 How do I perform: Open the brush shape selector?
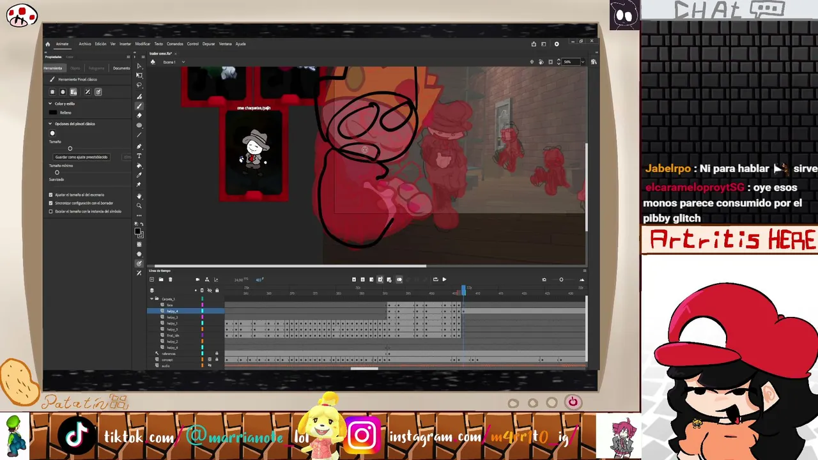pyautogui.click(x=52, y=133)
